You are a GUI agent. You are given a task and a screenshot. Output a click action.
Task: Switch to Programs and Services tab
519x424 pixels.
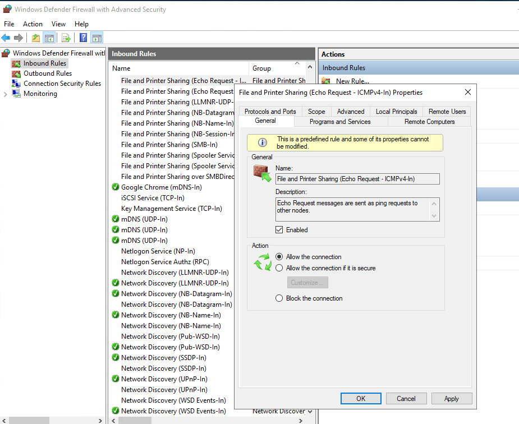tap(340, 122)
